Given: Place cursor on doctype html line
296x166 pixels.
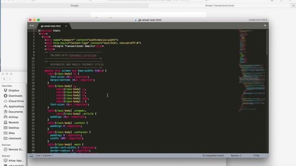Looking at the screenshot, I should pos(49,31).
